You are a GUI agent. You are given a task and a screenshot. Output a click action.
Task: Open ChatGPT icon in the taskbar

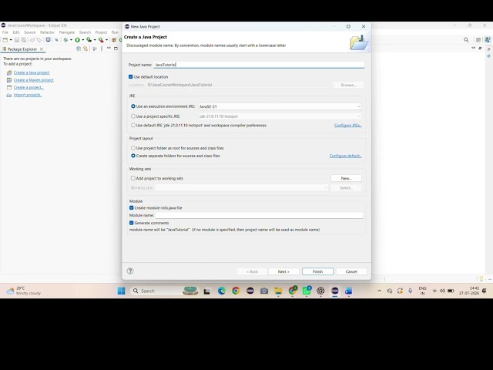pyautogui.click(x=320, y=291)
